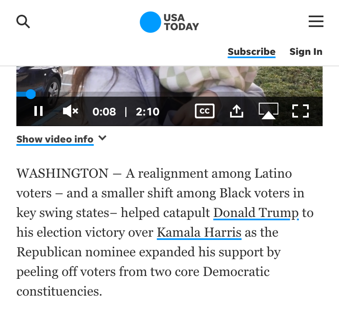Click the USA TODAY logo
The image size is (339, 312).
click(x=169, y=22)
